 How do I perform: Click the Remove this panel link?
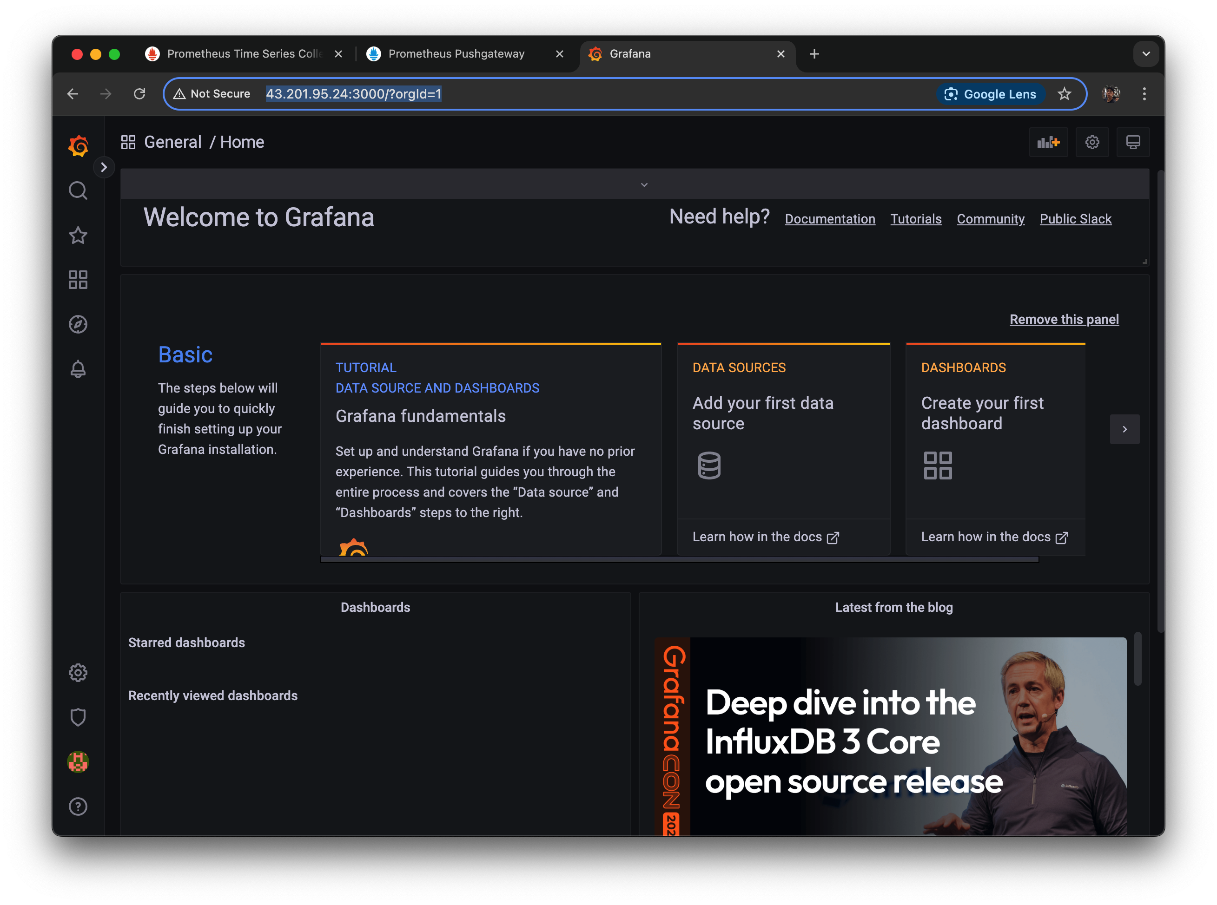coord(1064,319)
